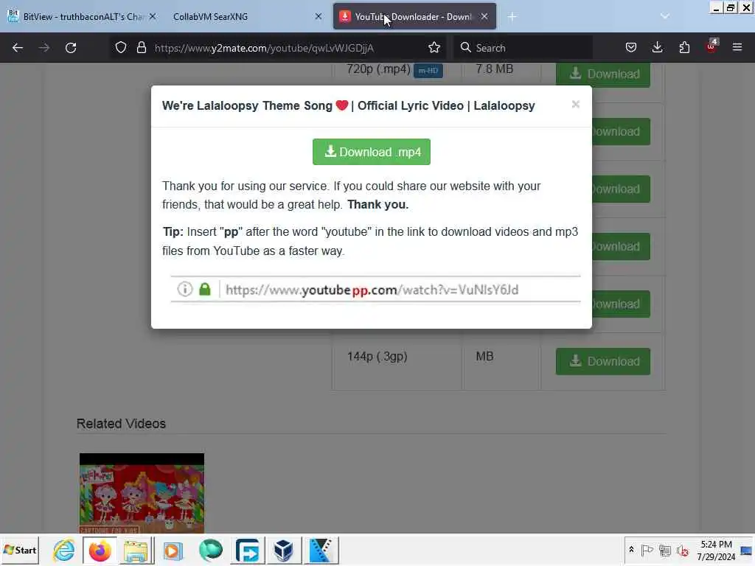Open Windows Media Player taskbar icon
Image resolution: width=755 pixels, height=566 pixels.
[x=173, y=550]
